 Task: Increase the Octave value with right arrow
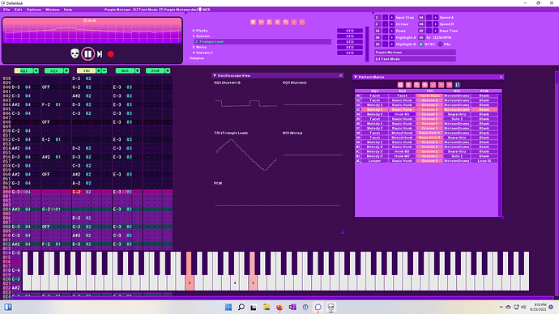(x=392, y=24)
